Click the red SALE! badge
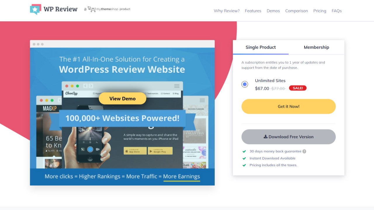Viewport: 374px width, 210px height. 297,88
